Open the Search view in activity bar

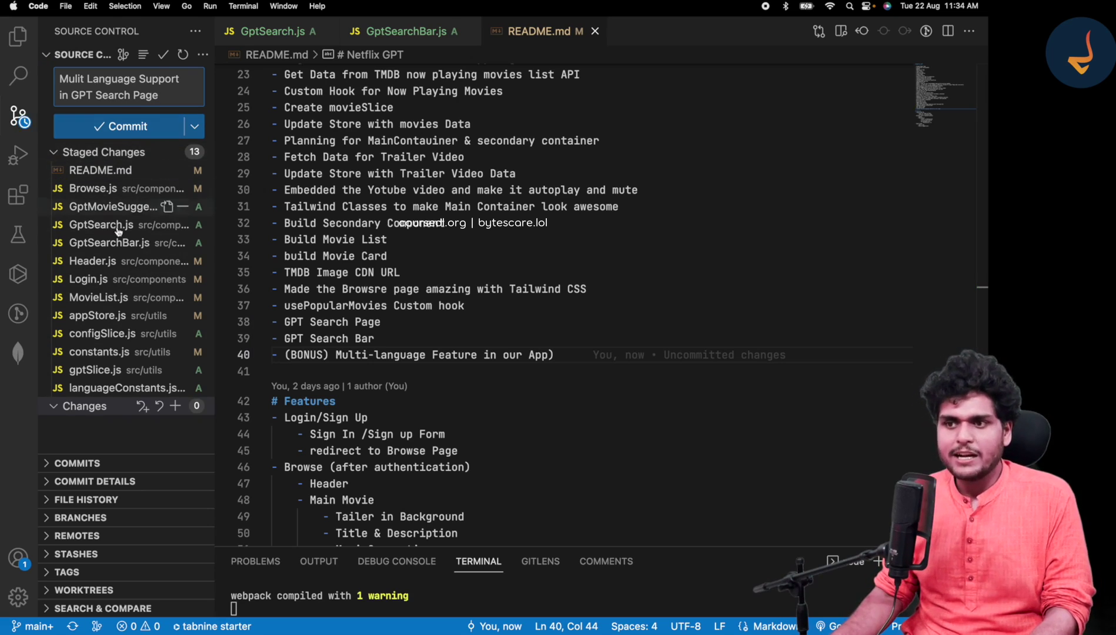[18, 75]
